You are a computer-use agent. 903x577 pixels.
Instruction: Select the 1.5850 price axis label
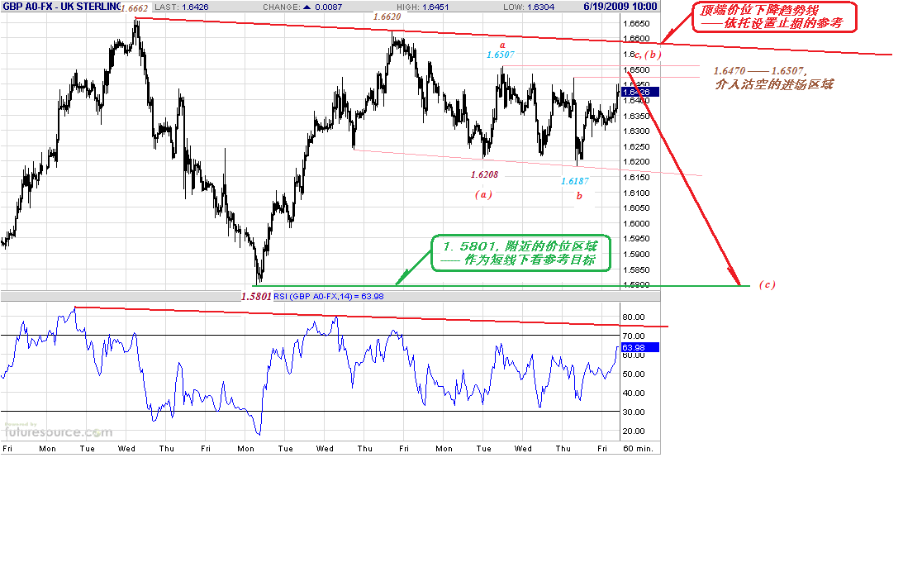pos(636,269)
